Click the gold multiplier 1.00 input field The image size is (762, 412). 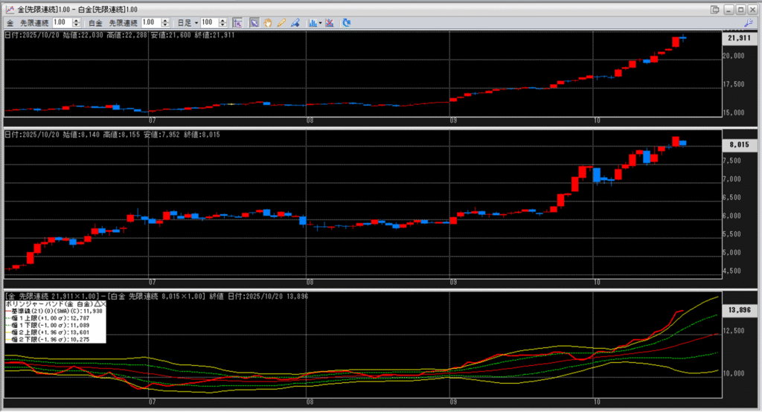[62, 22]
